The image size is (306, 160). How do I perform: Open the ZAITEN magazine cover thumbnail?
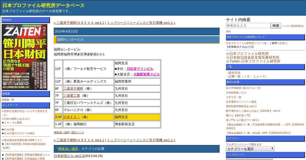coord(24,57)
